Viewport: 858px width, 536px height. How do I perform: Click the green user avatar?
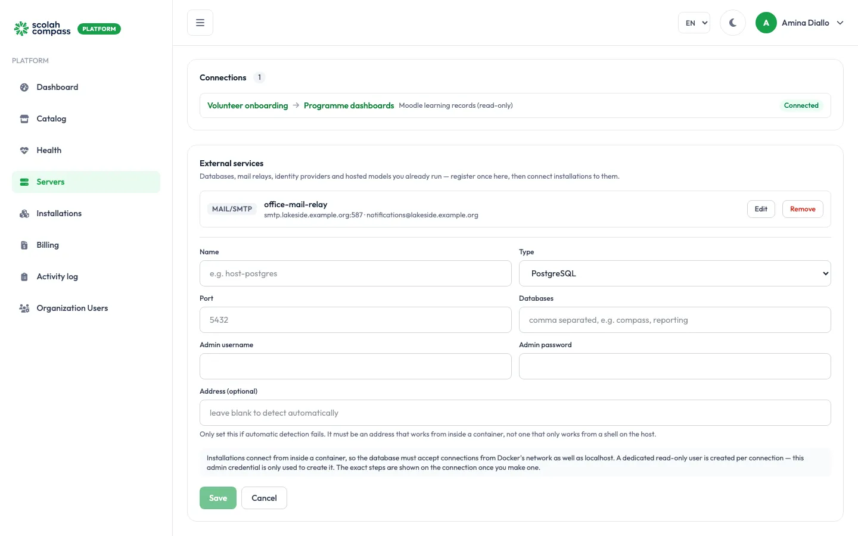(766, 23)
